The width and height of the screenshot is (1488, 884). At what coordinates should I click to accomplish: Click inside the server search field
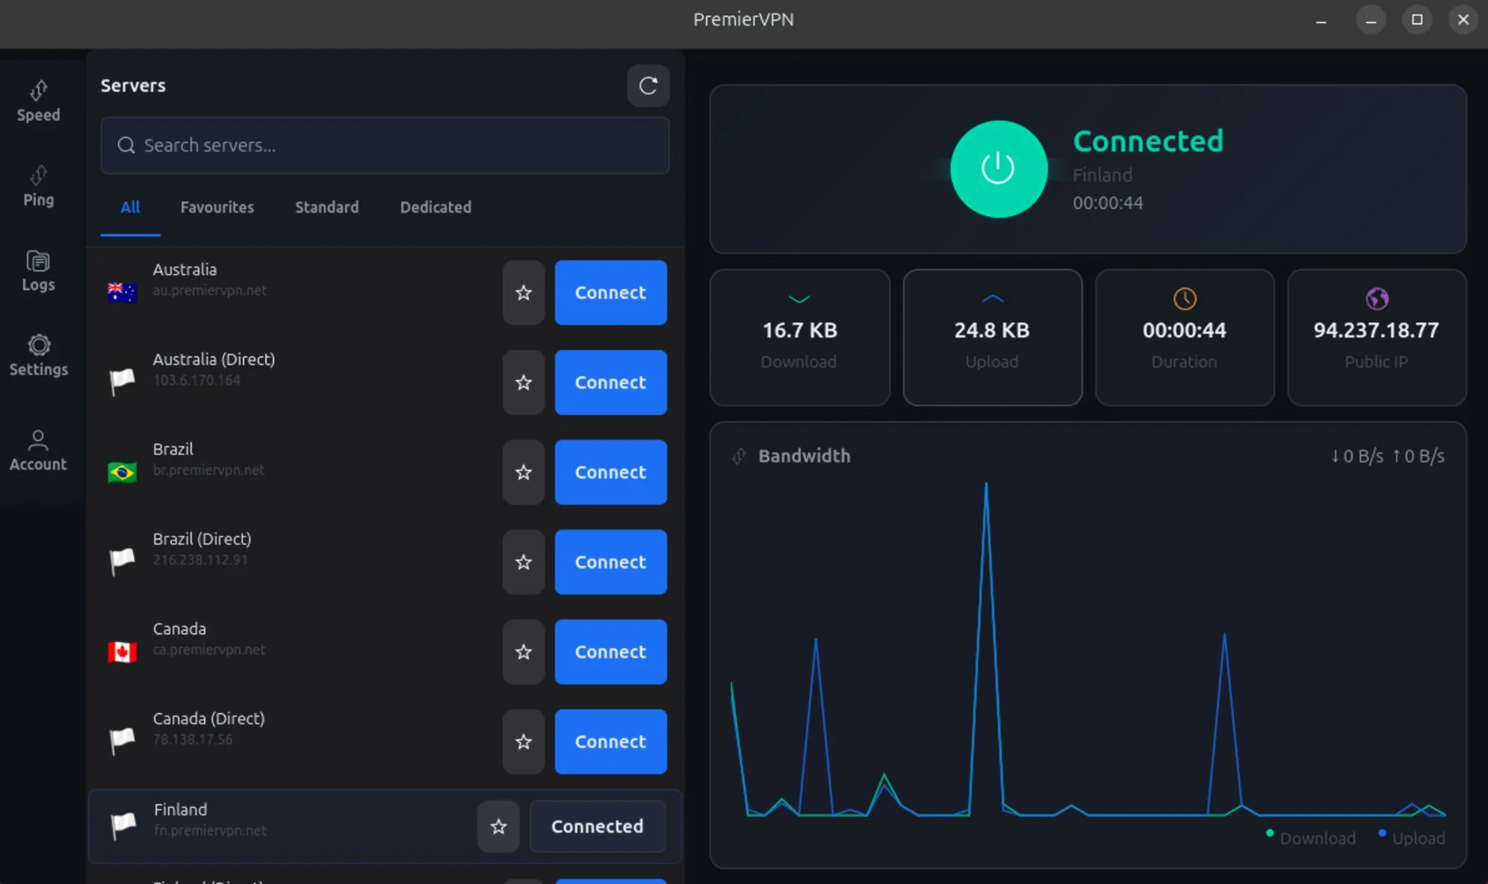(x=385, y=146)
